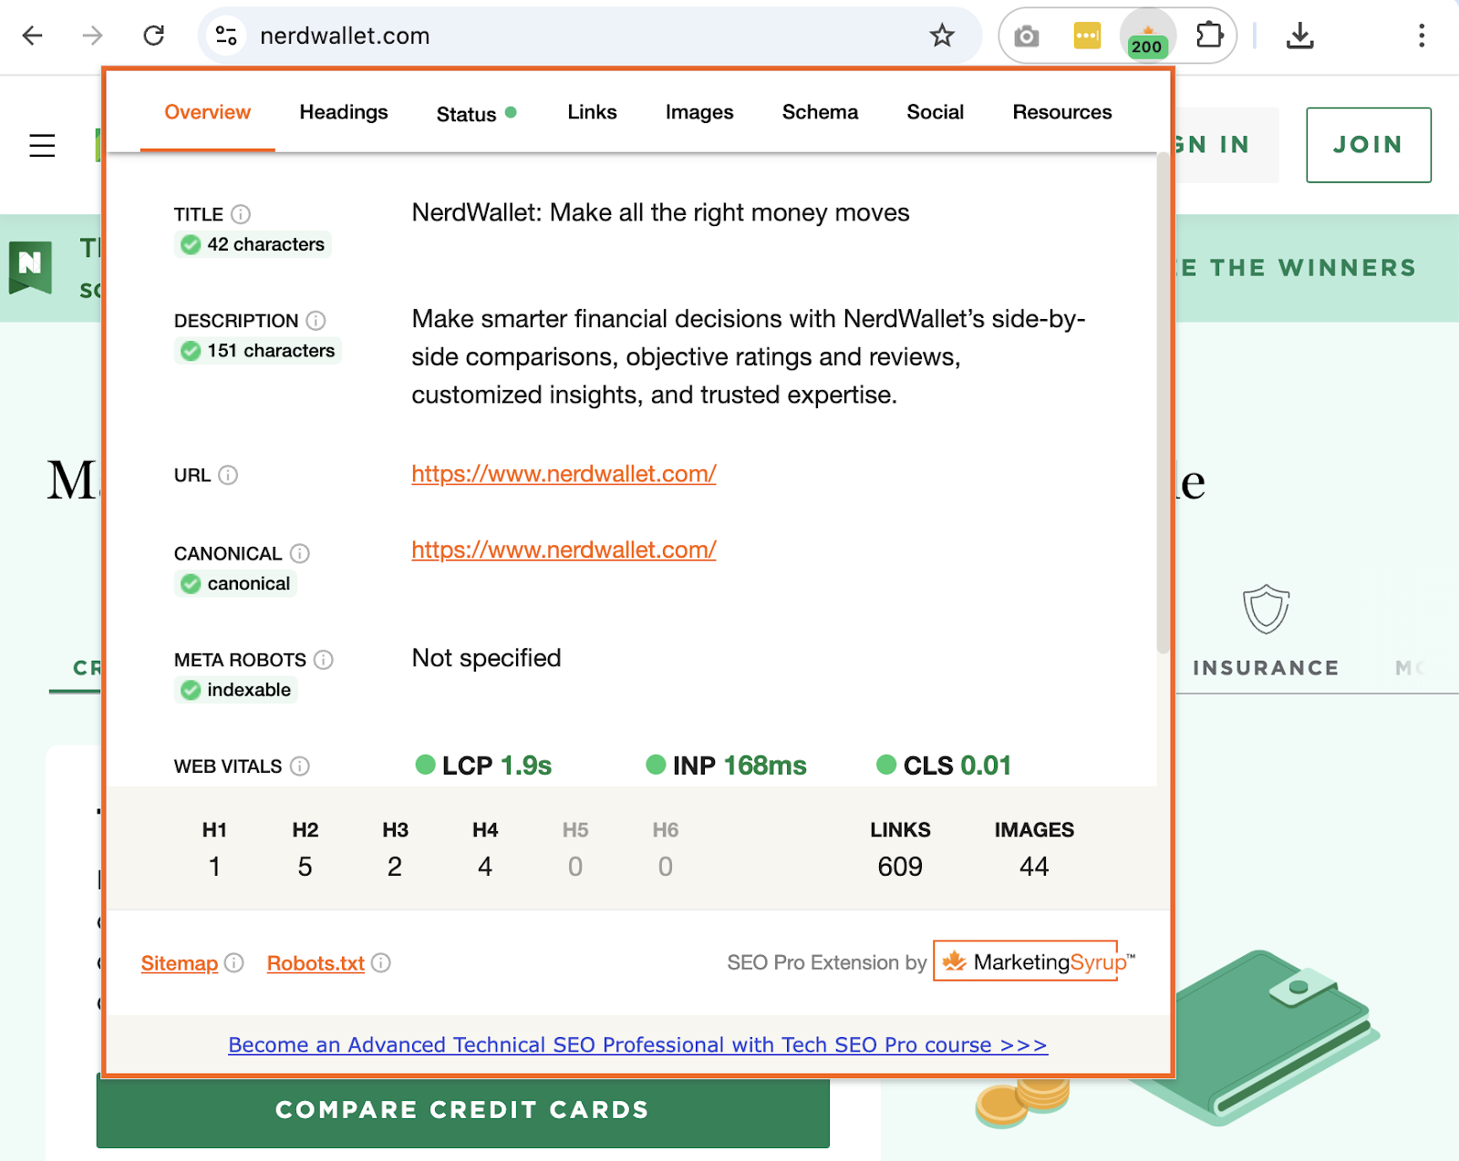
Task: Open the Status tab
Action: tap(476, 114)
